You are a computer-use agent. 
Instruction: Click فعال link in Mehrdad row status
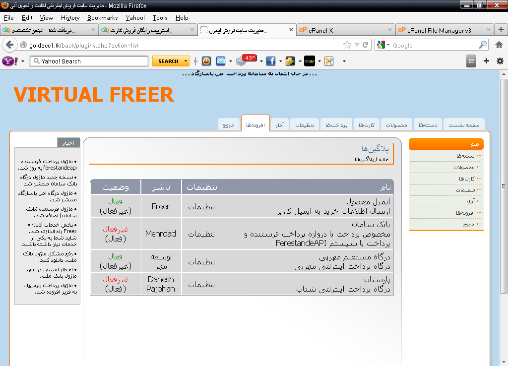[x=115, y=239]
